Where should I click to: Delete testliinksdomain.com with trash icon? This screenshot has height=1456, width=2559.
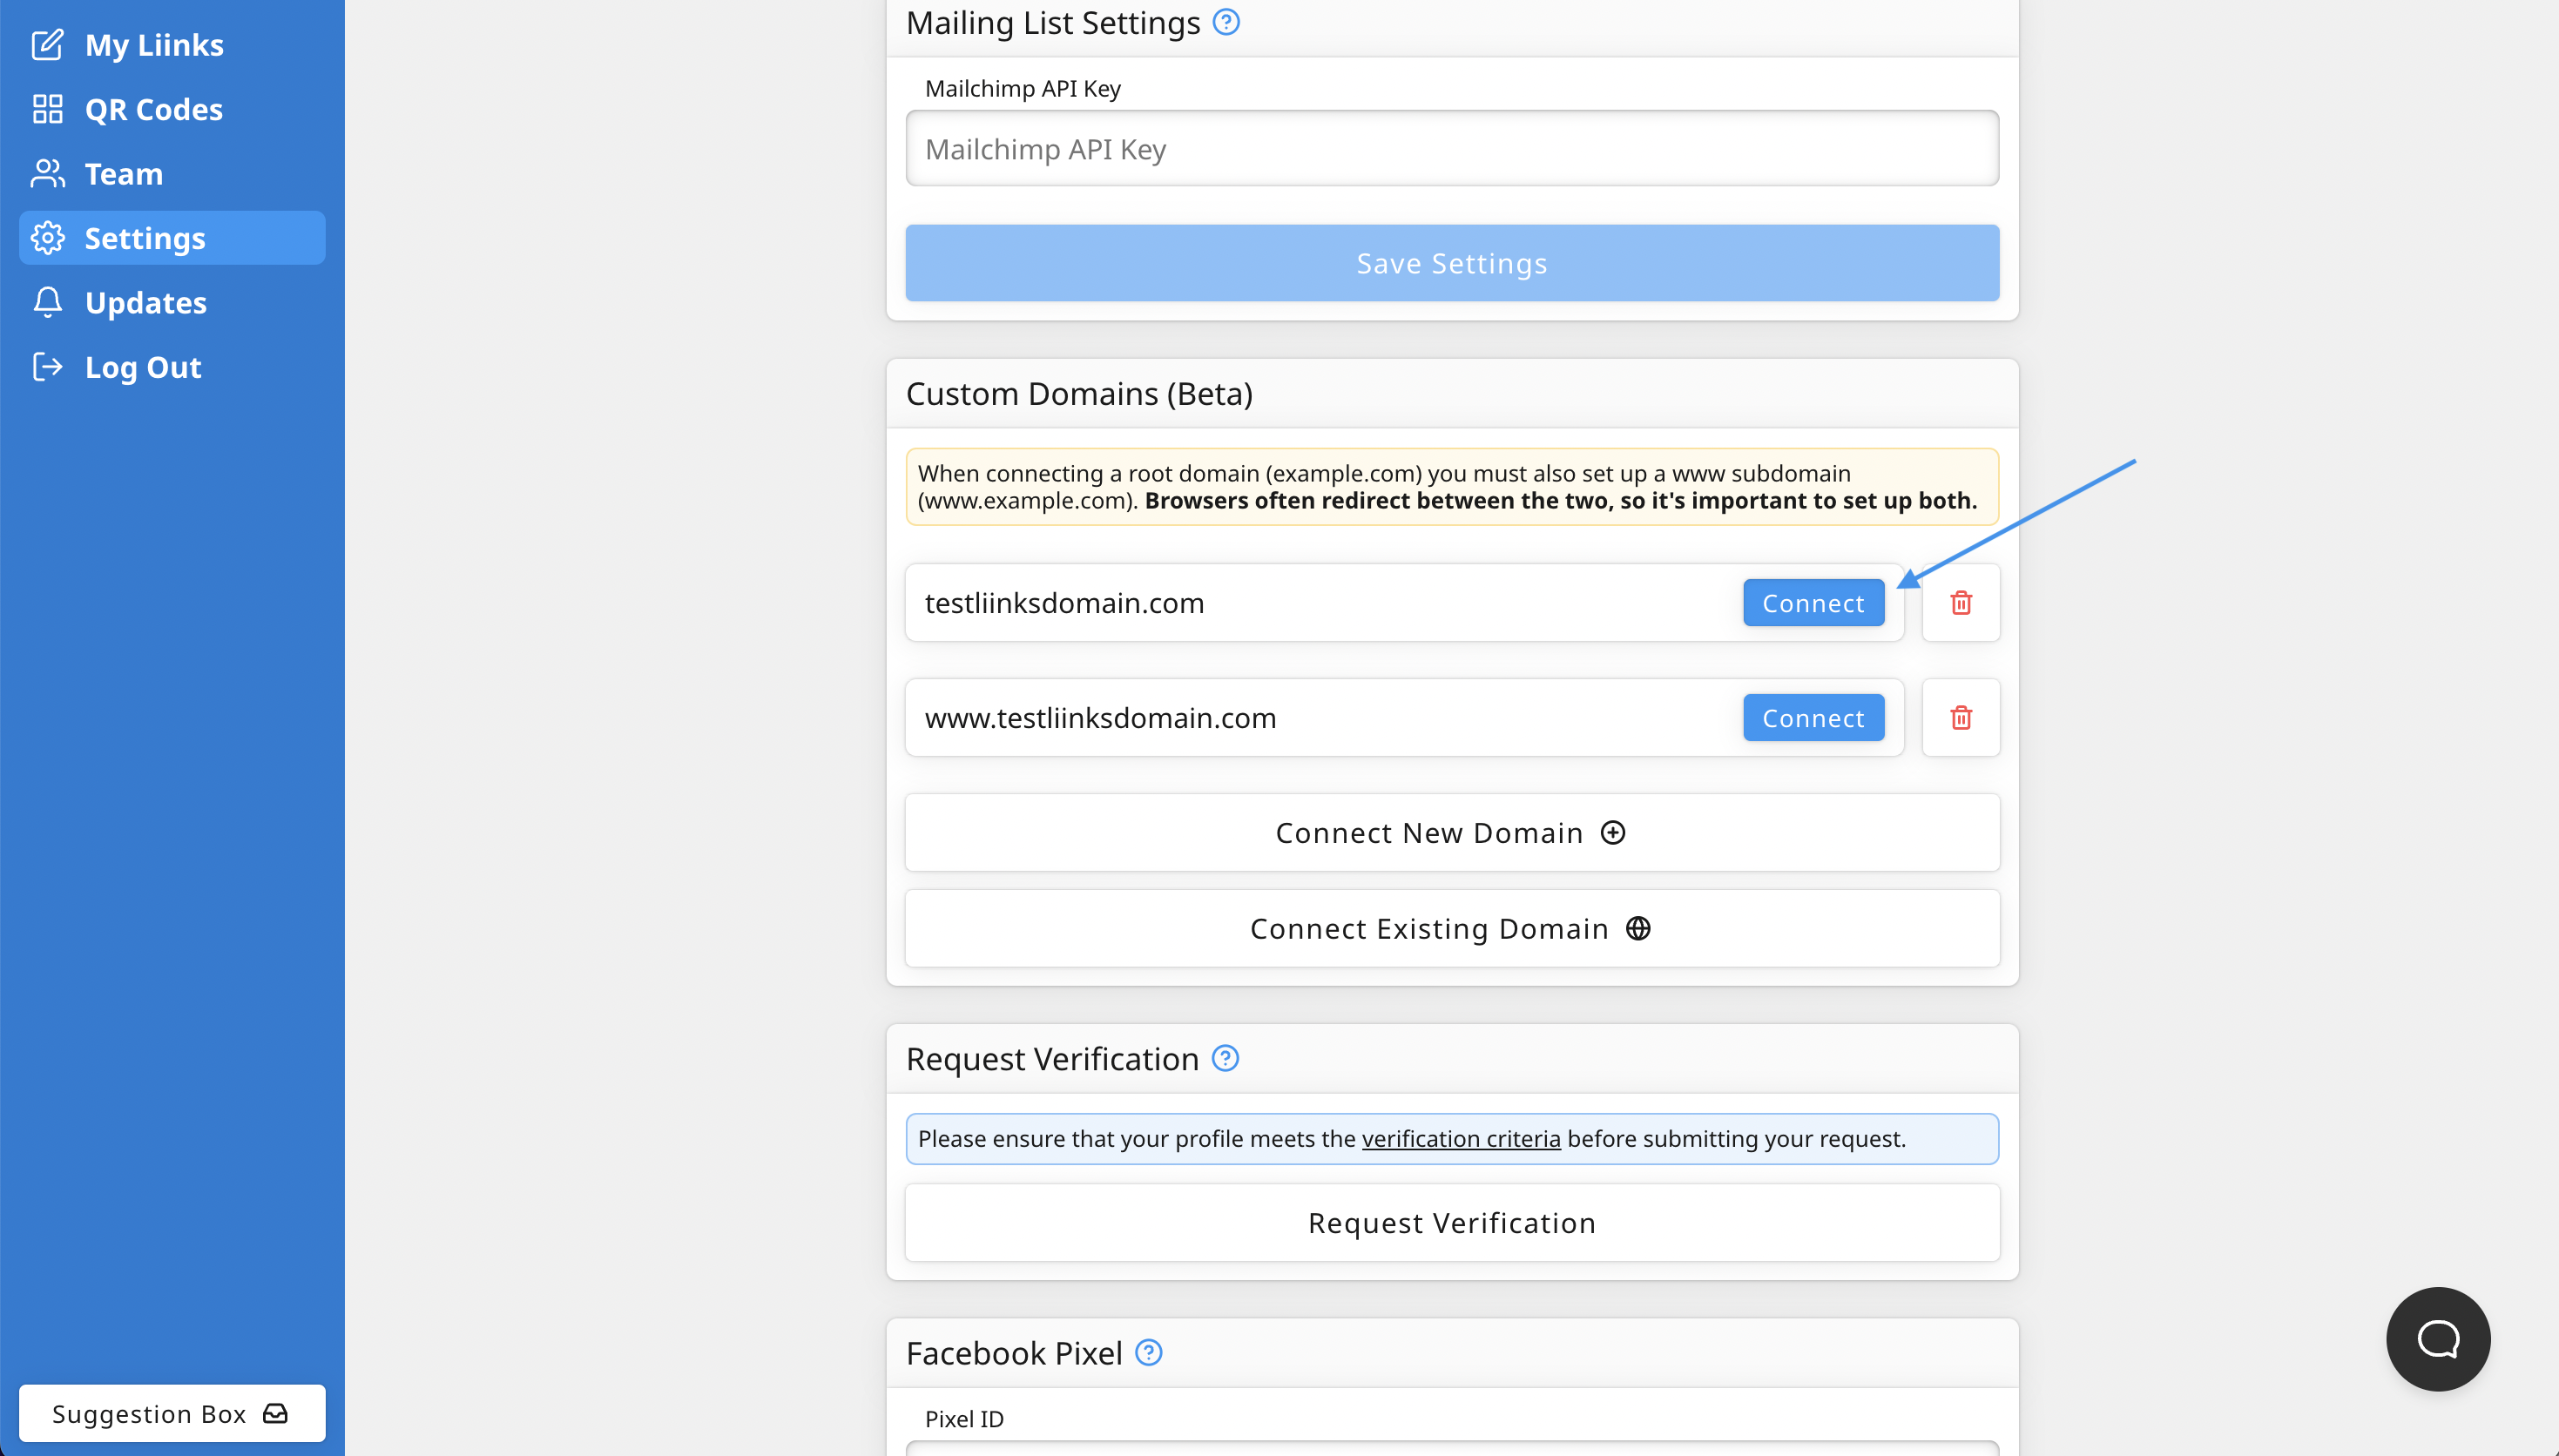(1960, 603)
